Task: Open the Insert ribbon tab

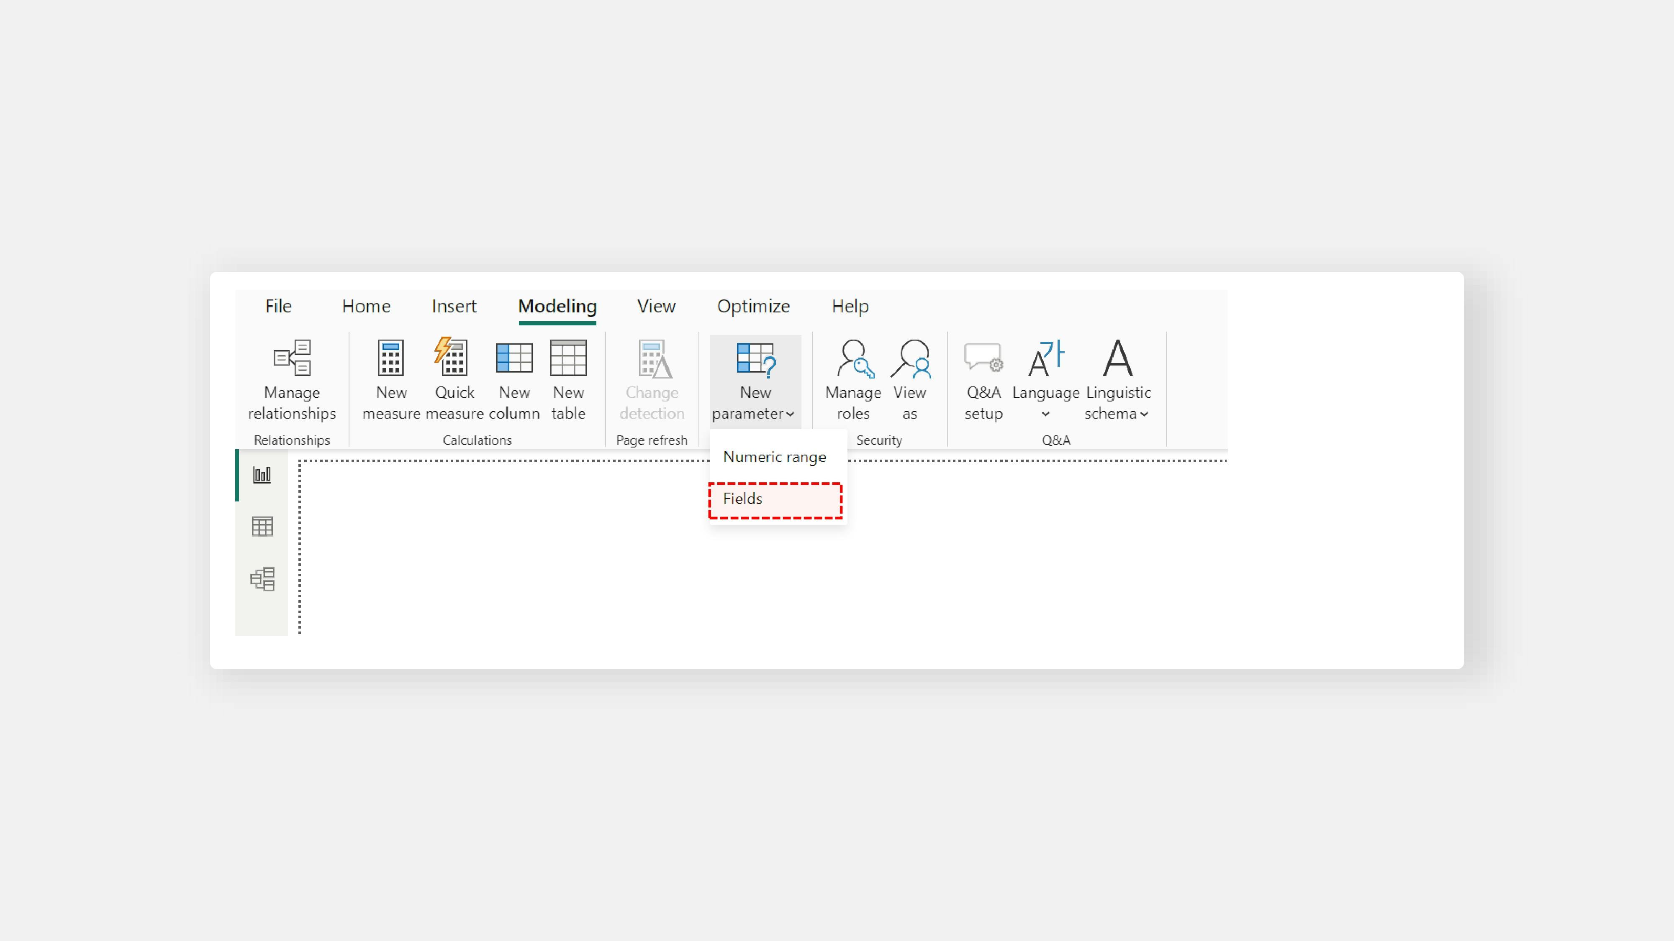Action: (x=454, y=307)
